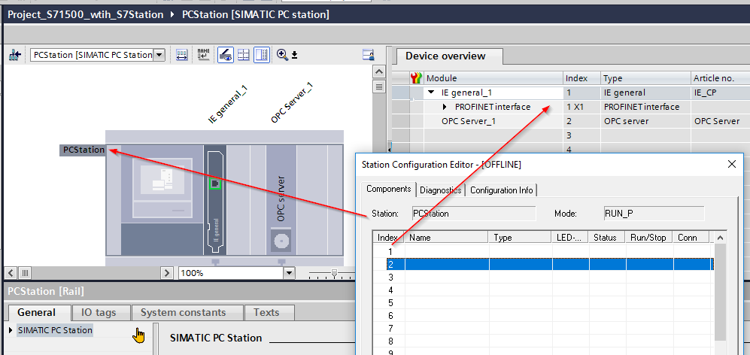
Task: Click the Module column header
Action: pyautogui.click(x=493, y=78)
